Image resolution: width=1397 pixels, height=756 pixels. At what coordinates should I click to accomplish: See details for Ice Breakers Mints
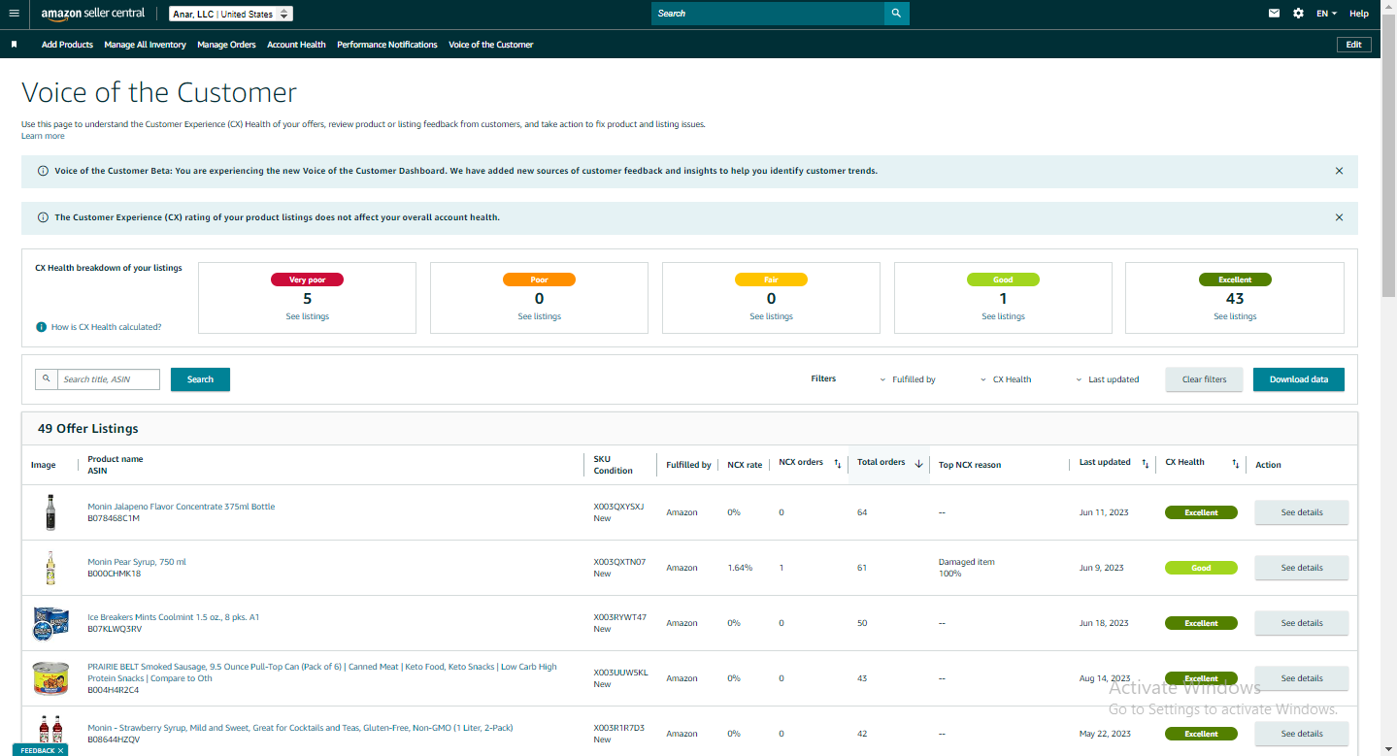click(x=1302, y=623)
